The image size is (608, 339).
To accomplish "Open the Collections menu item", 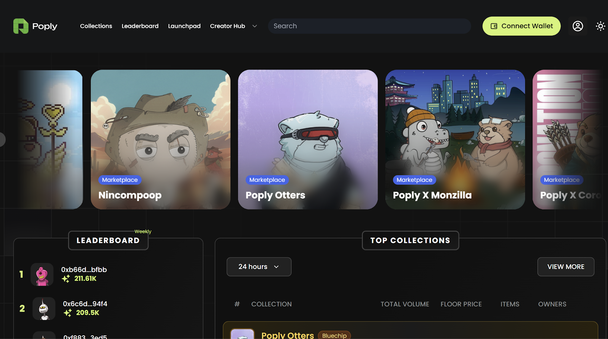I will click(x=96, y=26).
